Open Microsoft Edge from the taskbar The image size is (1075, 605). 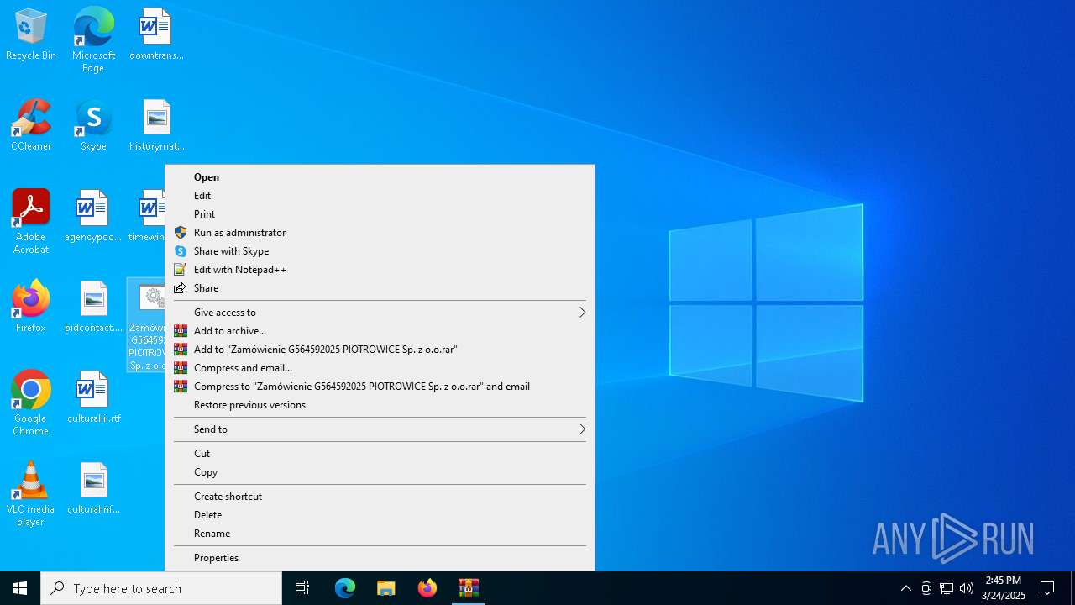click(x=345, y=588)
